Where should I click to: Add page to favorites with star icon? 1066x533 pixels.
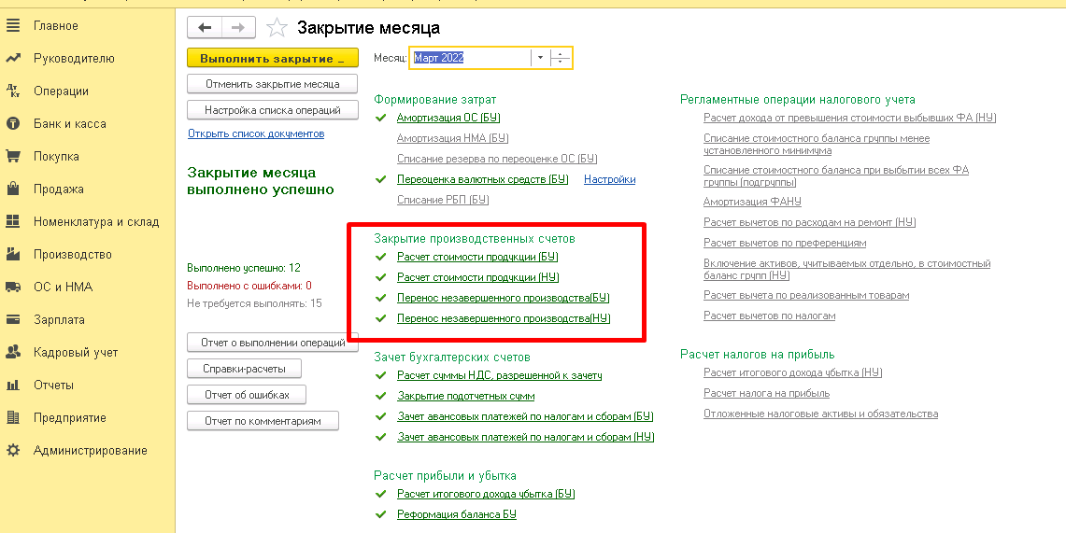pos(277,28)
